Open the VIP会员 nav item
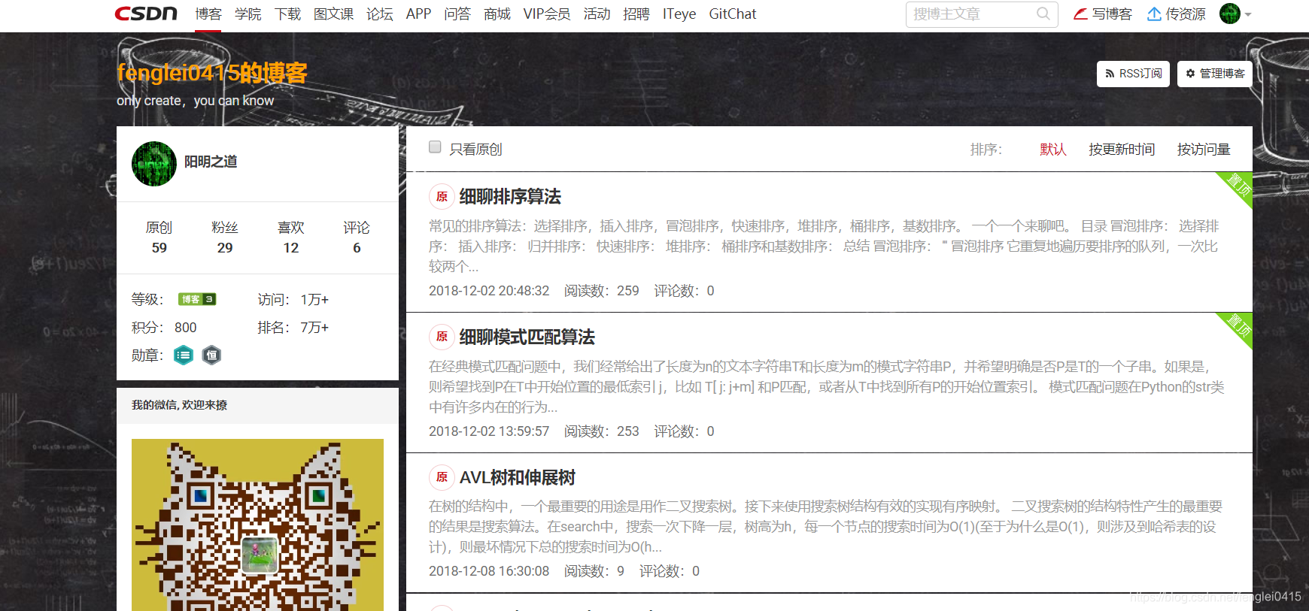Image resolution: width=1309 pixels, height=611 pixels. click(x=547, y=14)
